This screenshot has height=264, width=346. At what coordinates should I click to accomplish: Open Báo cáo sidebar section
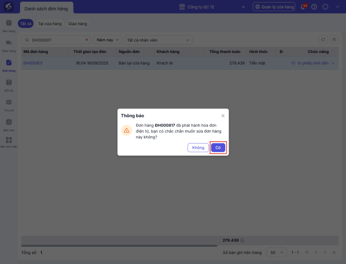tap(9, 125)
